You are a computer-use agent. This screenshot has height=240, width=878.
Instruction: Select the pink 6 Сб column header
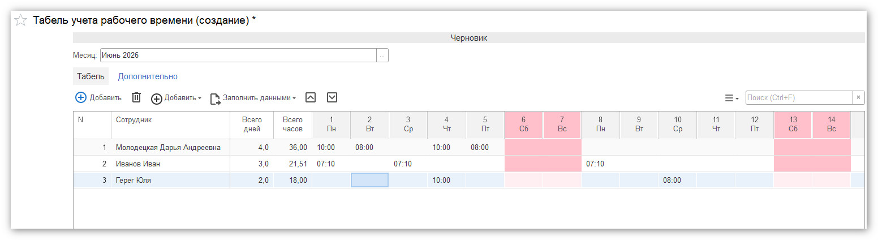(523, 125)
